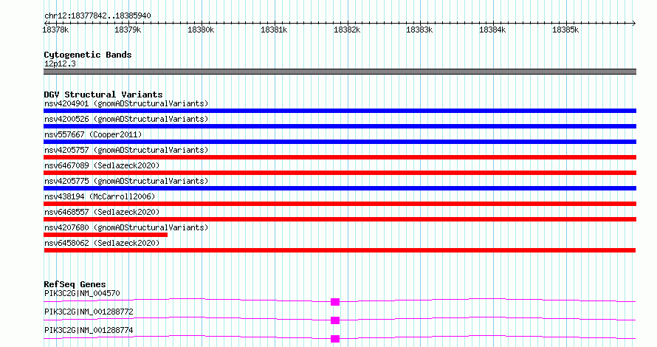Select the PIK3C2G|NM_004570 transcript label
The image size is (657, 347).
(x=82, y=293)
